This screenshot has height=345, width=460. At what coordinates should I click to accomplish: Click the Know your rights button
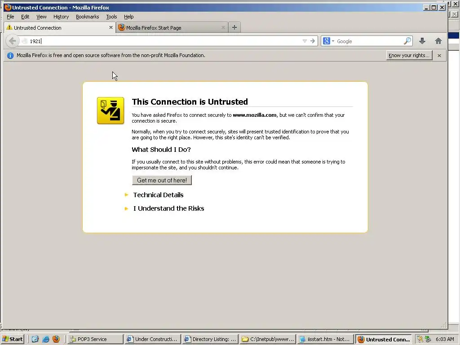(409, 55)
